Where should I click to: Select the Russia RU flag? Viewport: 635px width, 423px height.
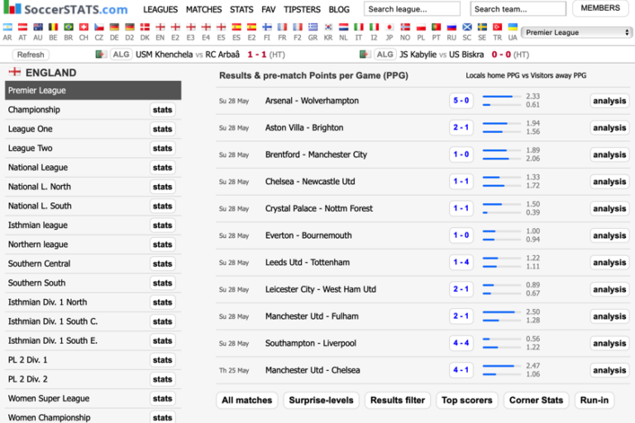451,27
